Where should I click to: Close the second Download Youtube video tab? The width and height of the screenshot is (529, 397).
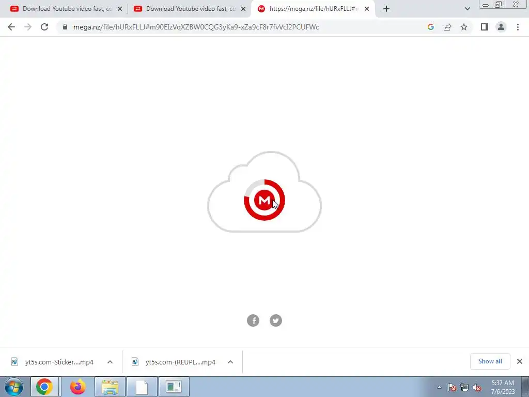(243, 9)
